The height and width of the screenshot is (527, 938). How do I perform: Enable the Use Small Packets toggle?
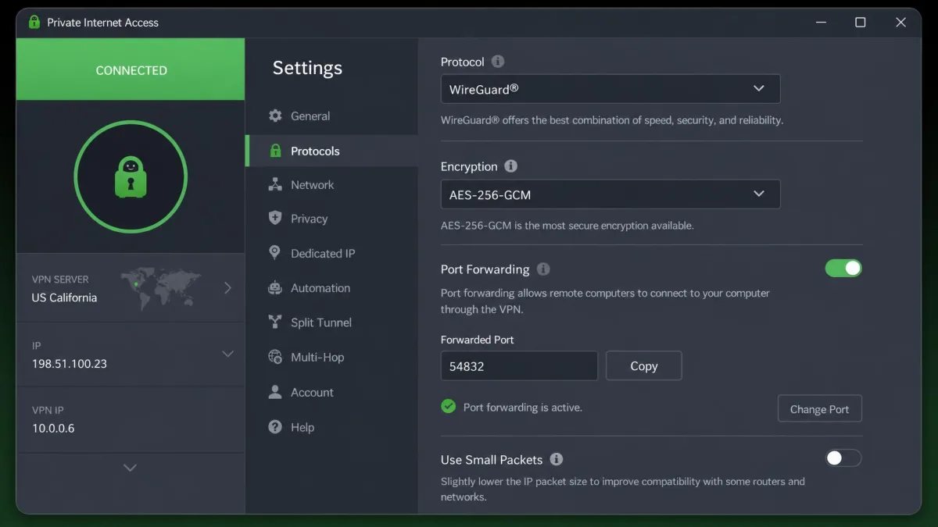[843, 458]
